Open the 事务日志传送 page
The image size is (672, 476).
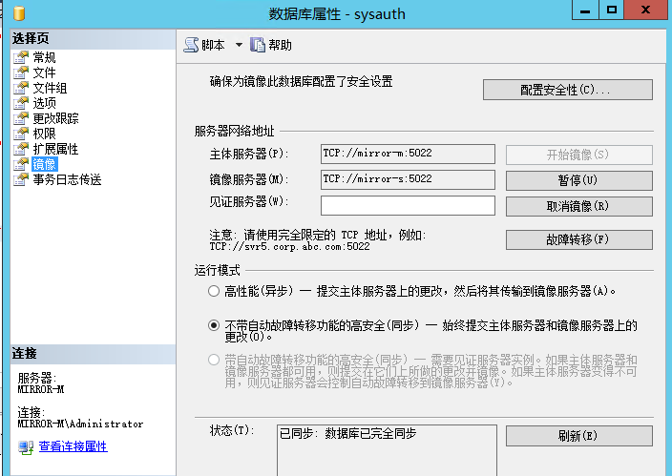(67, 179)
